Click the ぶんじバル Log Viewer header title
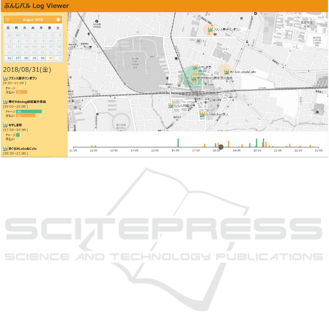The width and height of the screenshot is (329, 324). pyautogui.click(x=36, y=6)
